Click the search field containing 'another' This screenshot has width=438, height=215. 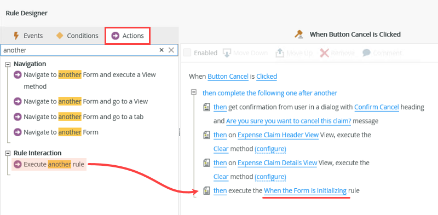tap(79, 50)
